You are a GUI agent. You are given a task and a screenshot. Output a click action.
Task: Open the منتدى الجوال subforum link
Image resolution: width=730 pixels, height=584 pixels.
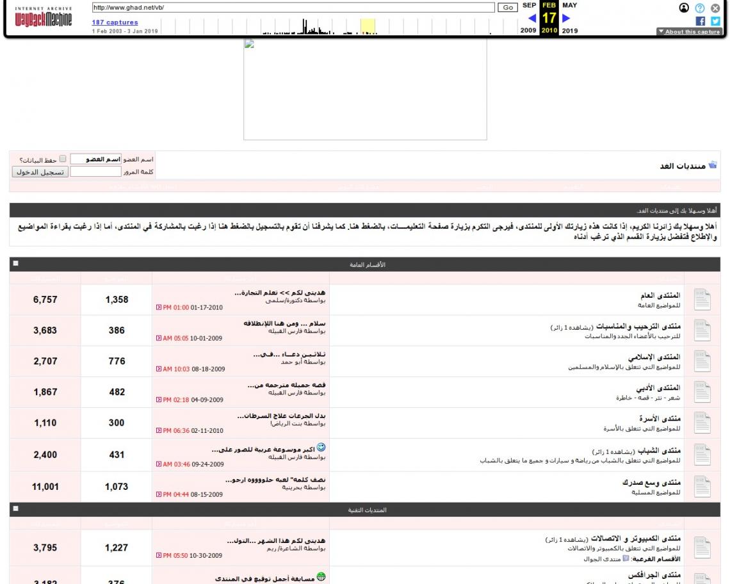[603, 559]
